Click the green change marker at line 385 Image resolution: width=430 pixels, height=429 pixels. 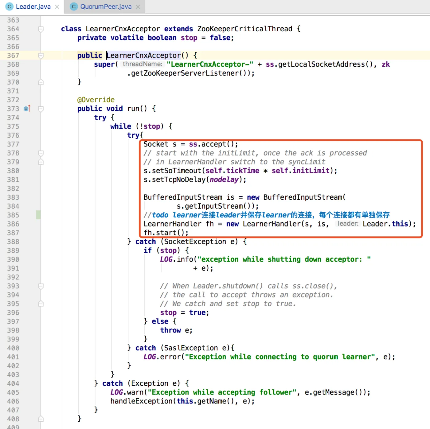tap(38, 215)
